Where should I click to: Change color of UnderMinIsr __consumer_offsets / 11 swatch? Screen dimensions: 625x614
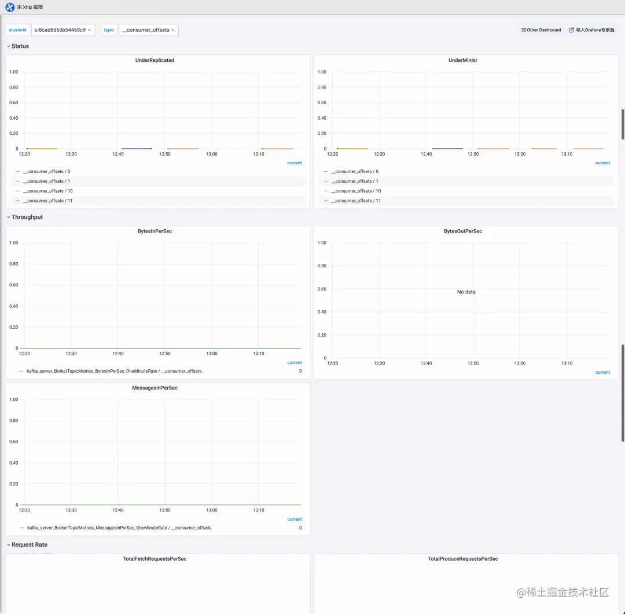(326, 201)
